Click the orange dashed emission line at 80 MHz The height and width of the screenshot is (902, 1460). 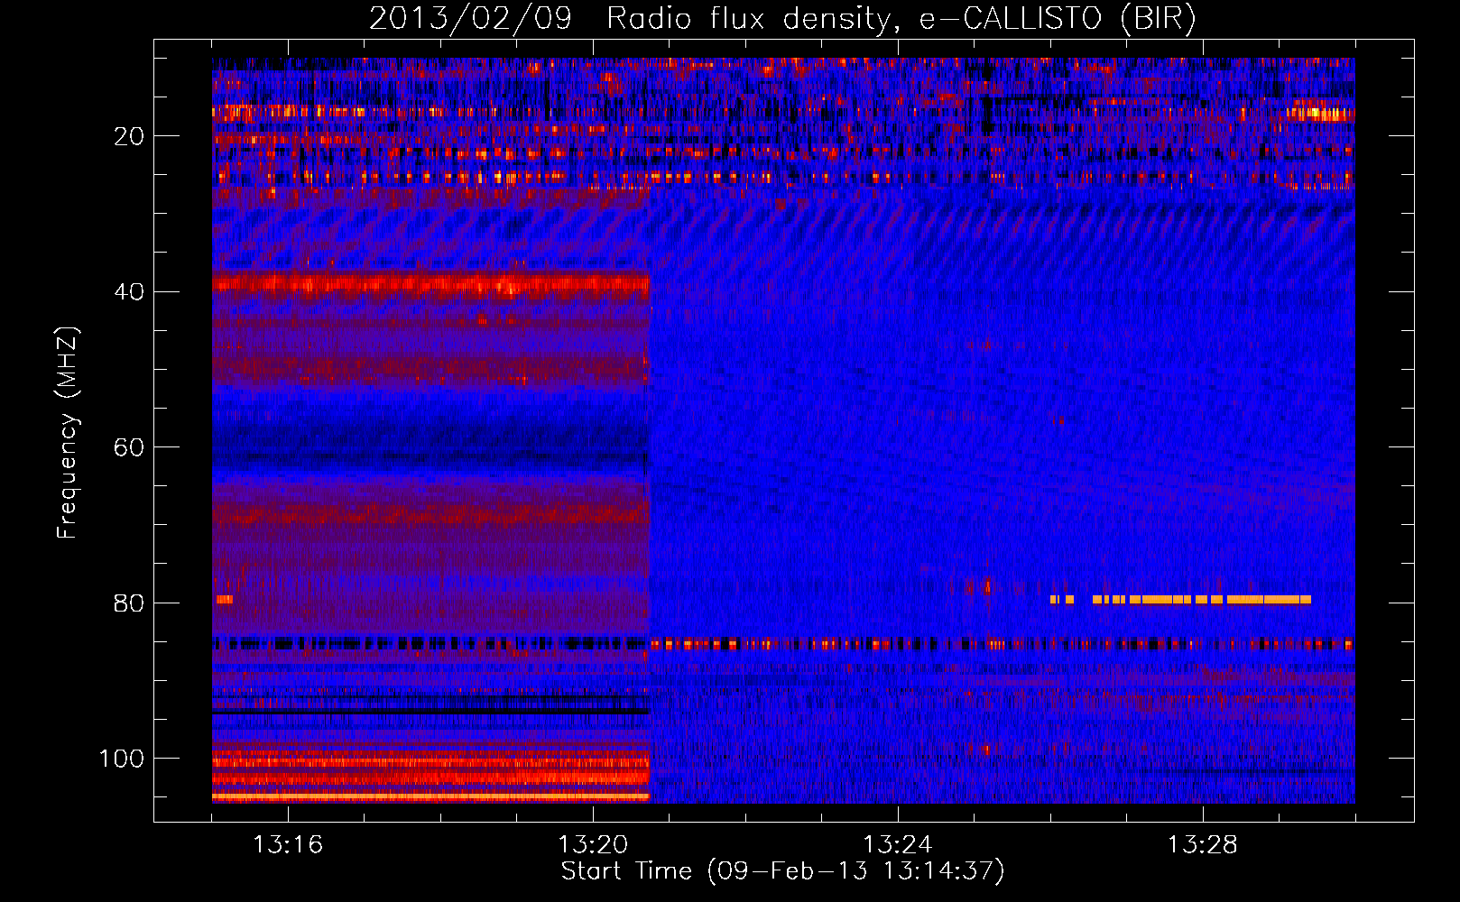coord(1180,599)
